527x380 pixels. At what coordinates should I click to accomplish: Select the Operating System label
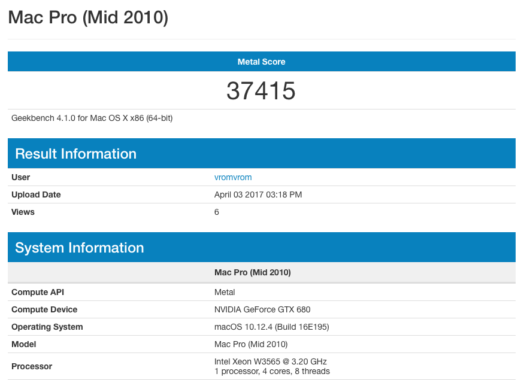(x=47, y=327)
